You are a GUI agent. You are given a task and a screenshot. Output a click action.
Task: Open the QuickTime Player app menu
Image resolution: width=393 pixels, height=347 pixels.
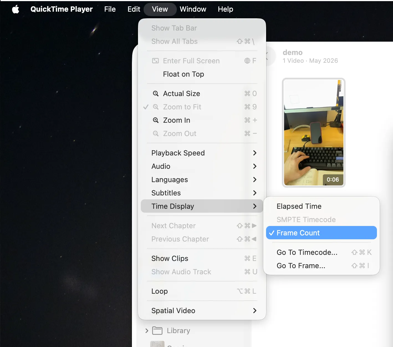pos(62,9)
